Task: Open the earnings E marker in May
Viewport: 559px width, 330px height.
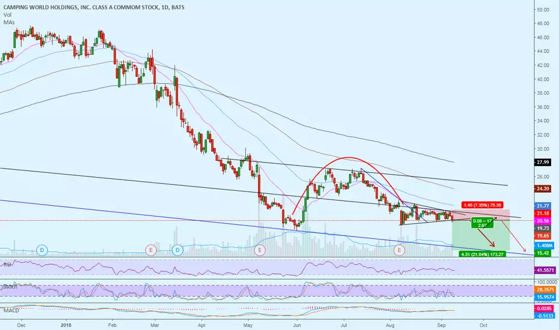Action: click(x=260, y=250)
